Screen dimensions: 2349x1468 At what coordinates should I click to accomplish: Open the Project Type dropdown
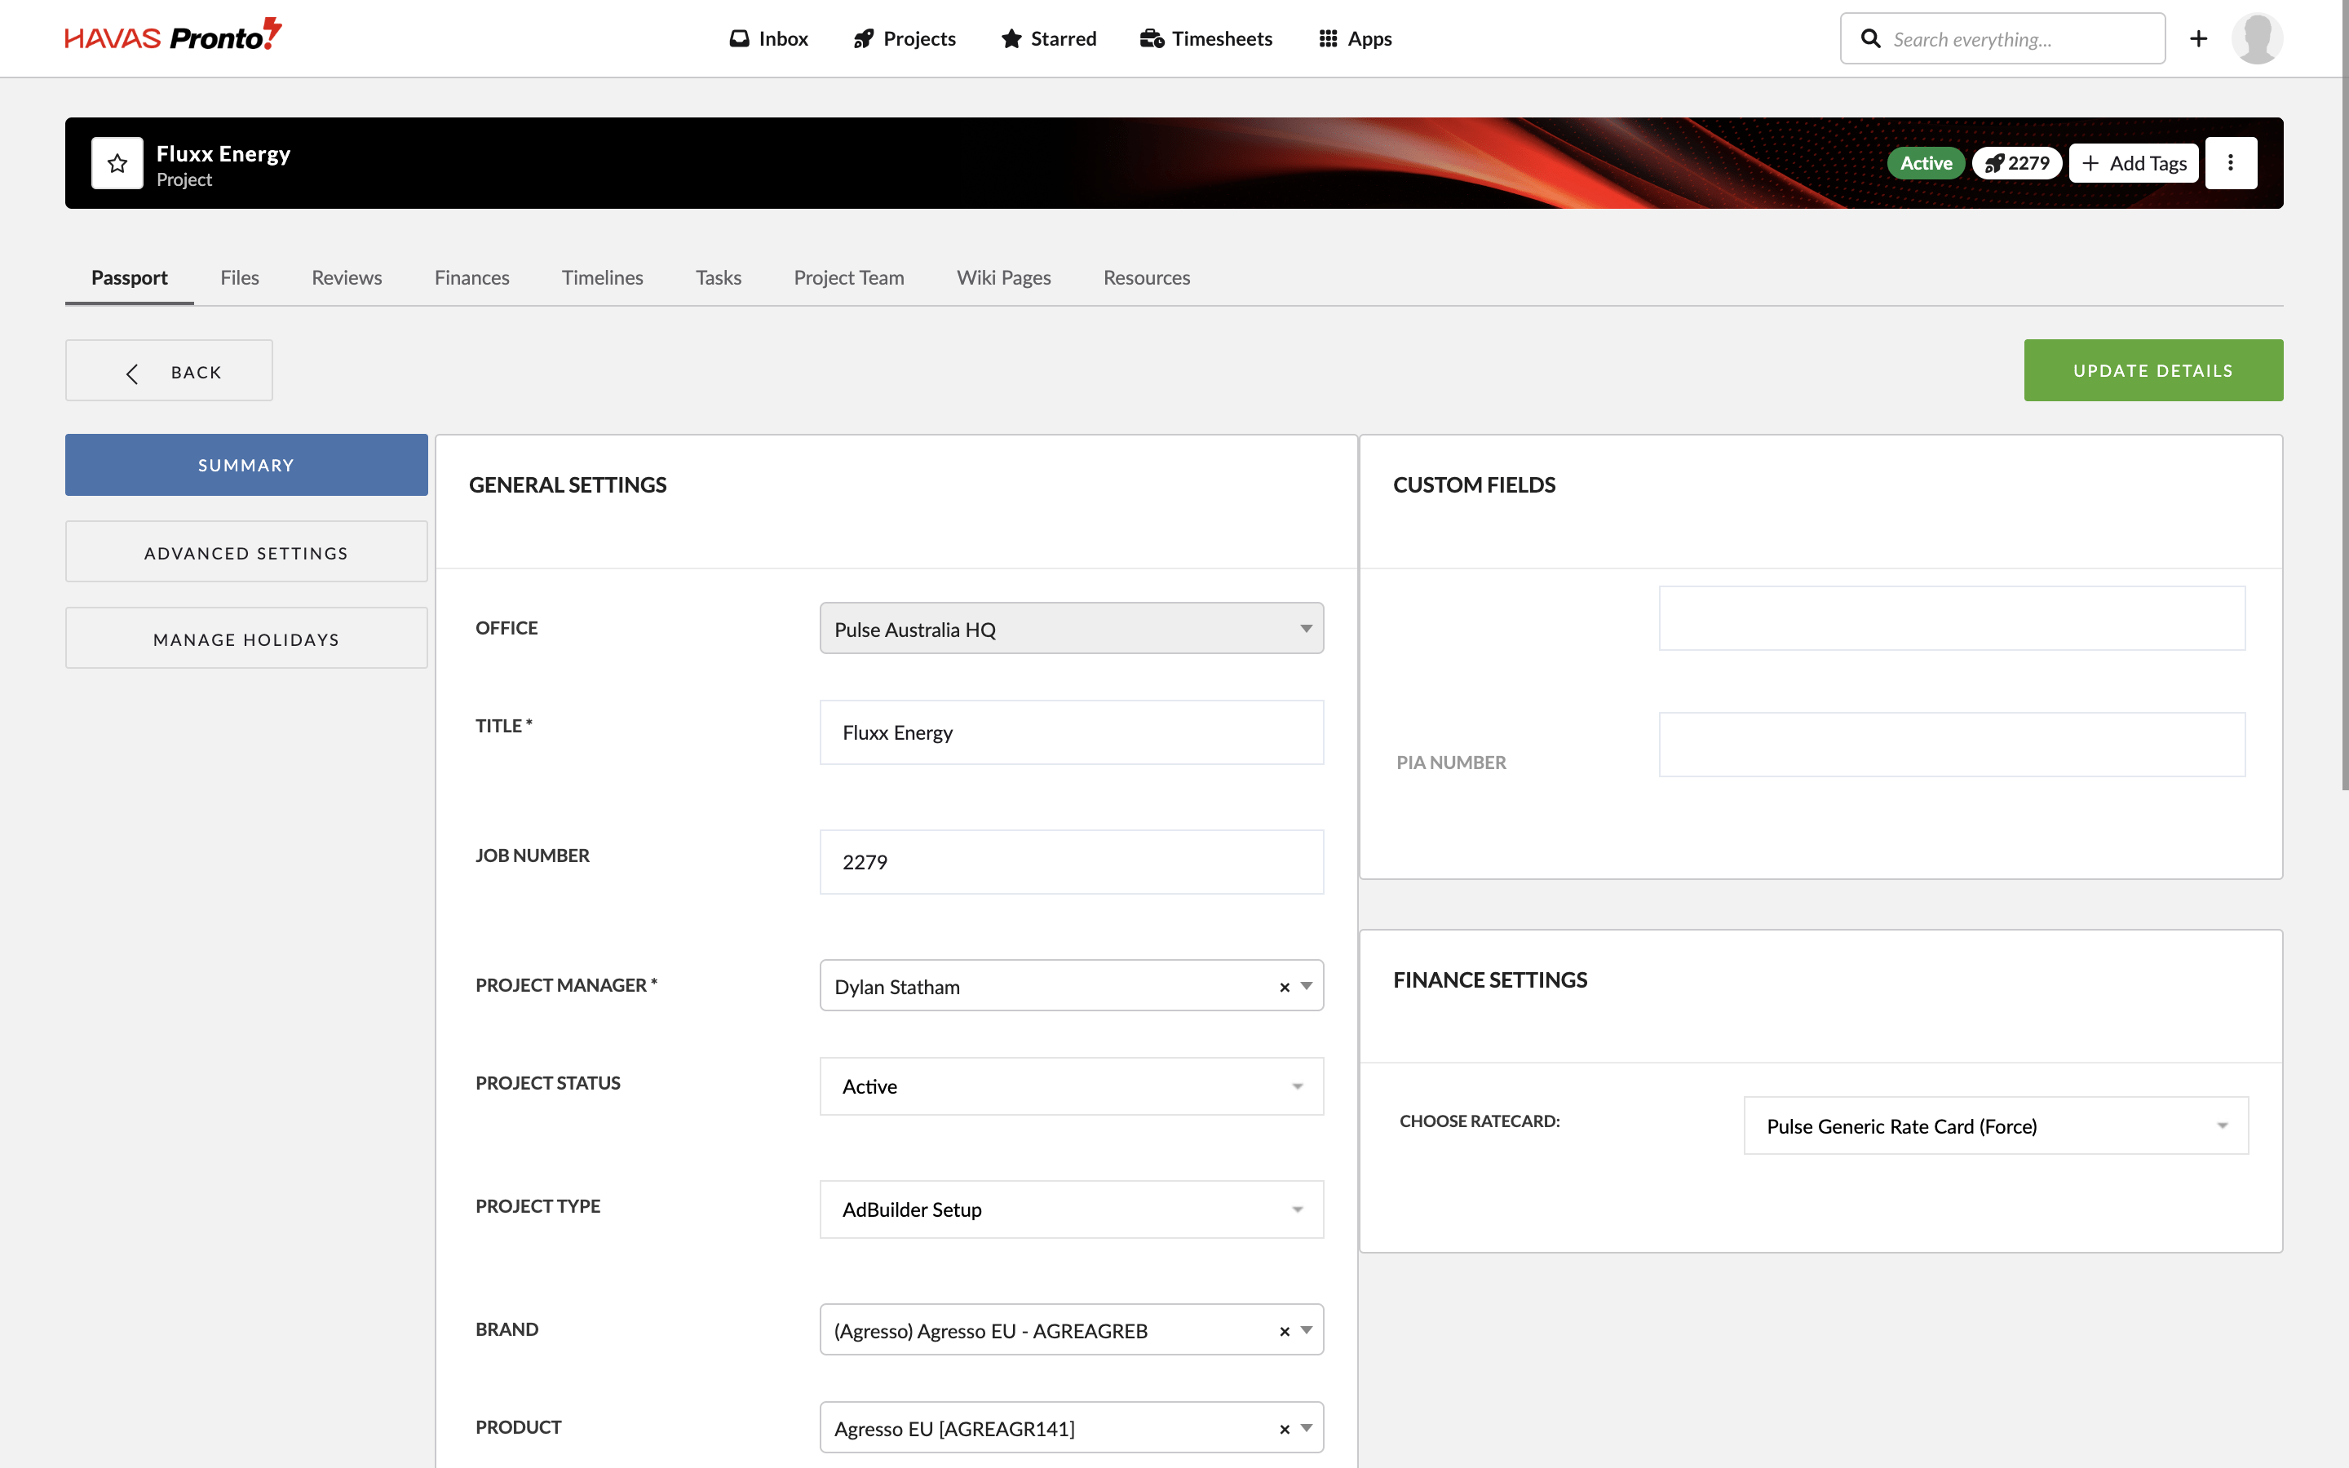click(x=1072, y=1209)
